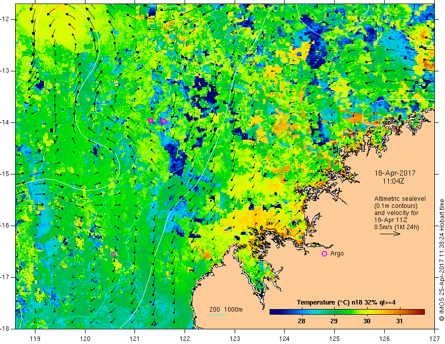The width and height of the screenshot is (445, 344).
Task: Click the '121' longitude axis label
Action: click(135, 338)
